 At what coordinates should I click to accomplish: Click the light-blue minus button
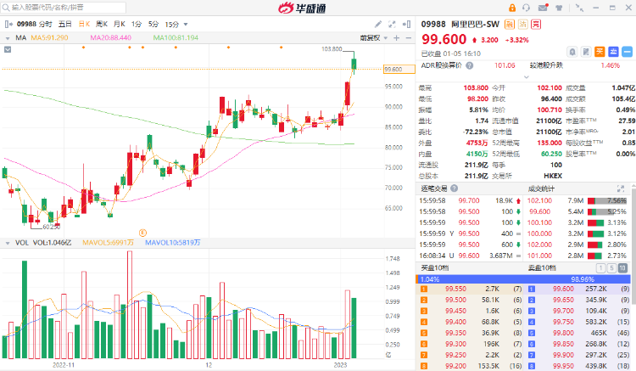pos(627,52)
